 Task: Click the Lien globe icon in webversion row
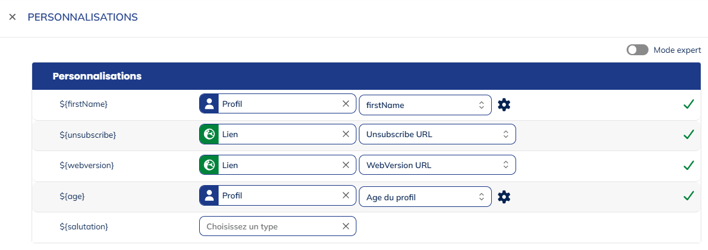point(209,164)
